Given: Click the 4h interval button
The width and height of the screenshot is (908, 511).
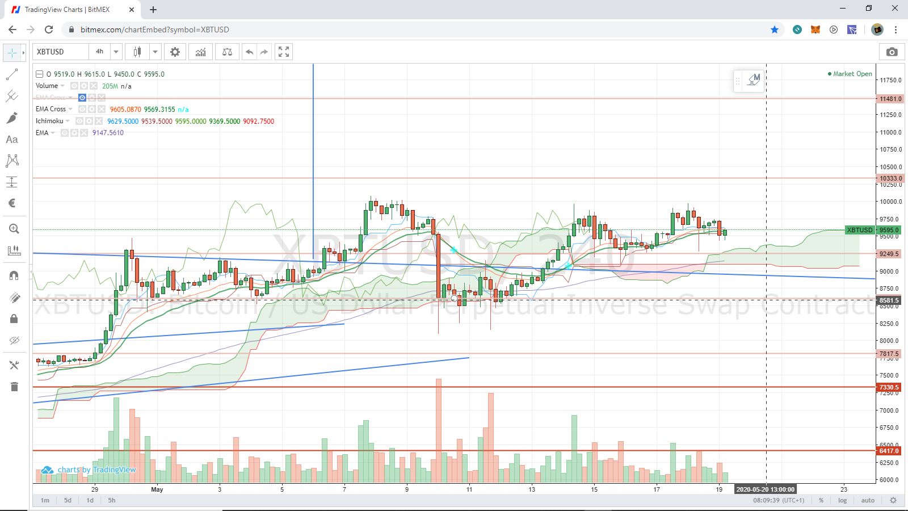Looking at the screenshot, I should pyautogui.click(x=99, y=52).
